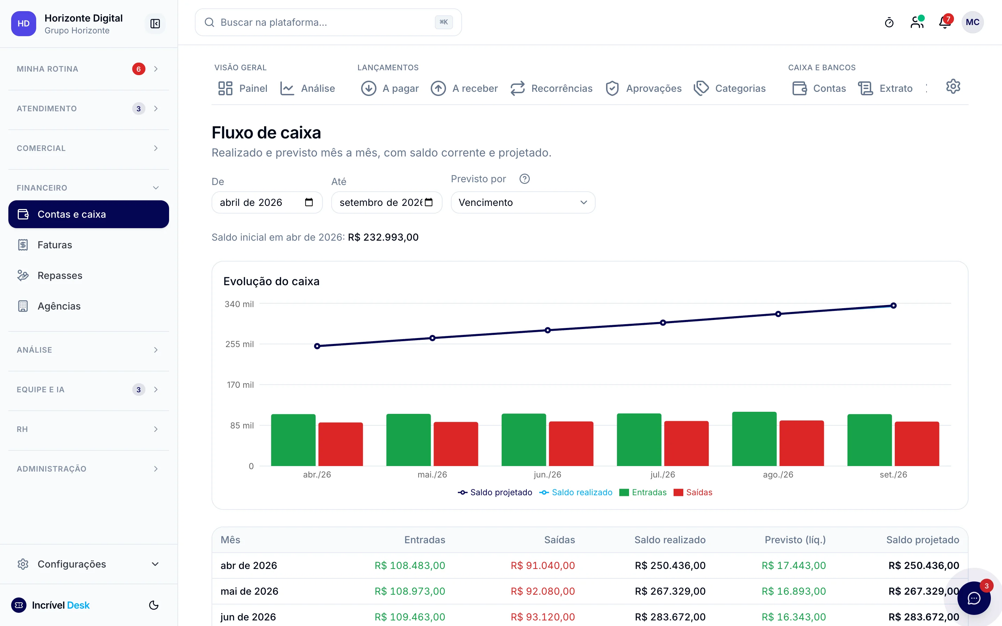Click the search magnifier icon
This screenshot has height=626, width=1002.
[x=209, y=22]
